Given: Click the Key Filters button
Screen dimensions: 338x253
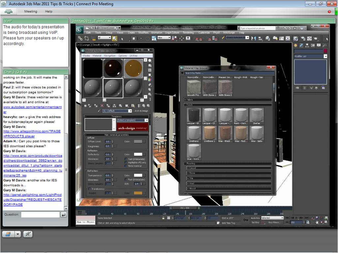Looking at the screenshot, I should [275, 222].
